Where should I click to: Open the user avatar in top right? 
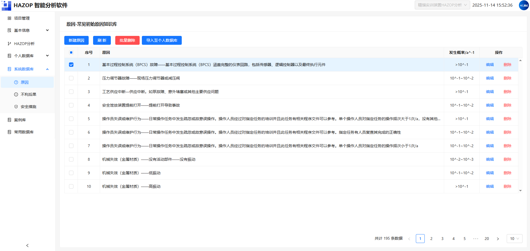(x=524, y=5)
